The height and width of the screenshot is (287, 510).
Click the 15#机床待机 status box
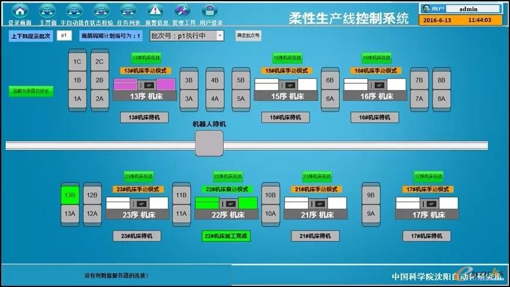coord(286,118)
